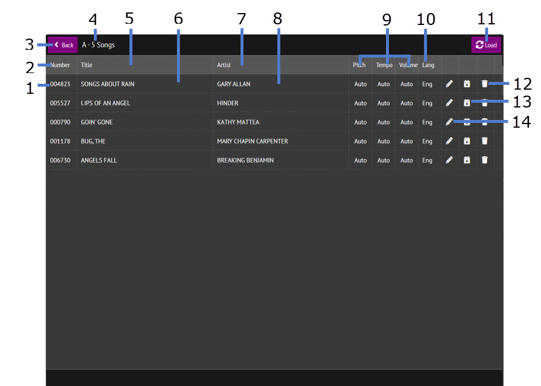
Task: Edit the LIPS OF AN ANGEL entry
Action: coord(449,103)
